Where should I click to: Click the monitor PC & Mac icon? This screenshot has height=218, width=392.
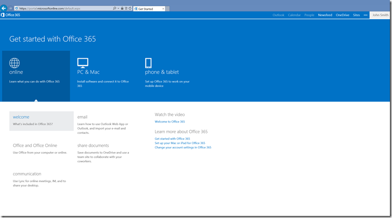pos(83,63)
